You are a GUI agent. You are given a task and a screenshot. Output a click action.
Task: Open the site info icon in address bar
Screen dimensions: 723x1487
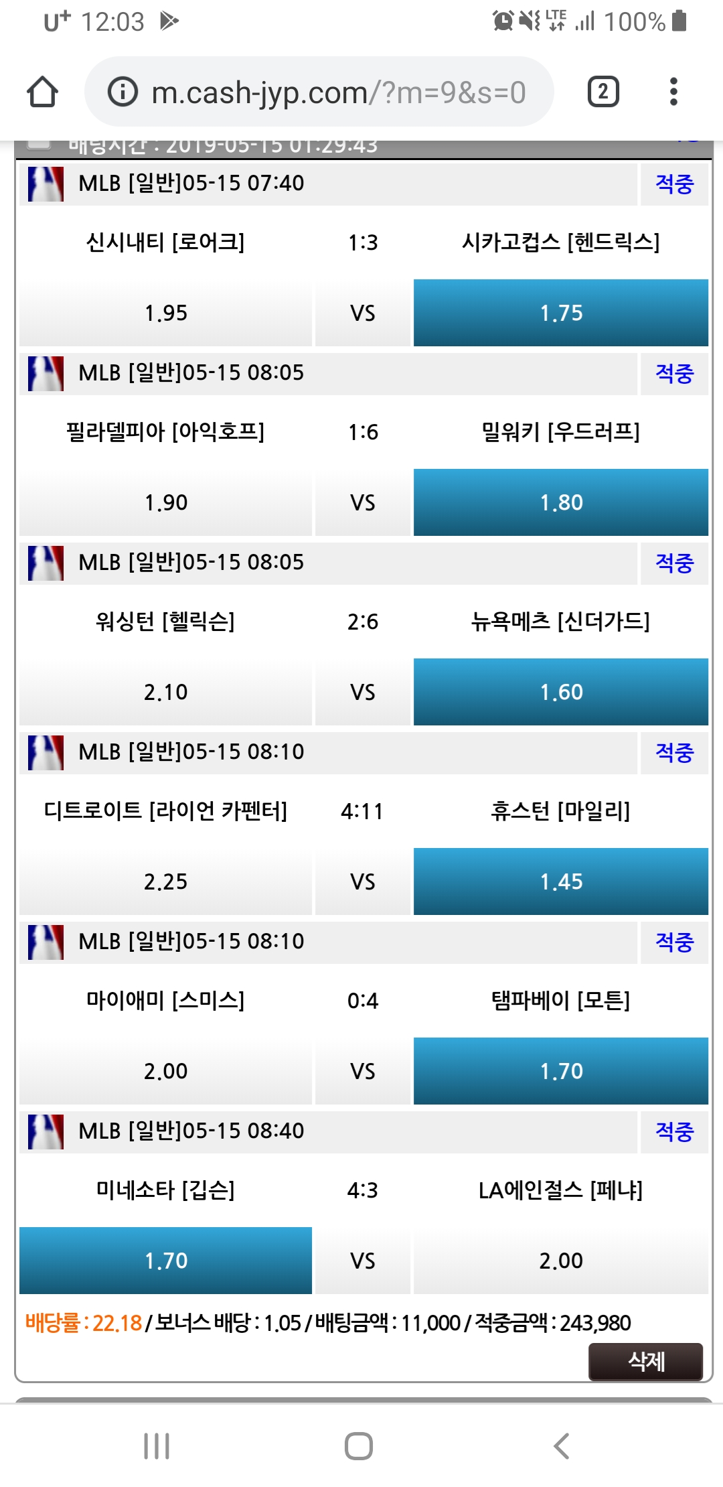pyautogui.click(x=123, y=92)
